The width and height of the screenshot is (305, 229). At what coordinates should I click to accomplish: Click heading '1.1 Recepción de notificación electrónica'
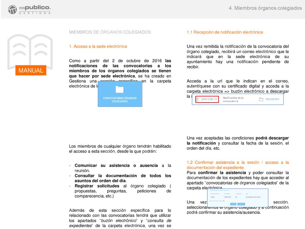coord(225,32)
